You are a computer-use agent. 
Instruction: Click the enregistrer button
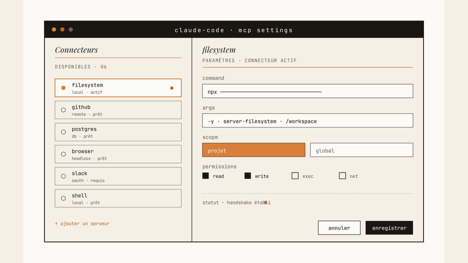(389, 228)
